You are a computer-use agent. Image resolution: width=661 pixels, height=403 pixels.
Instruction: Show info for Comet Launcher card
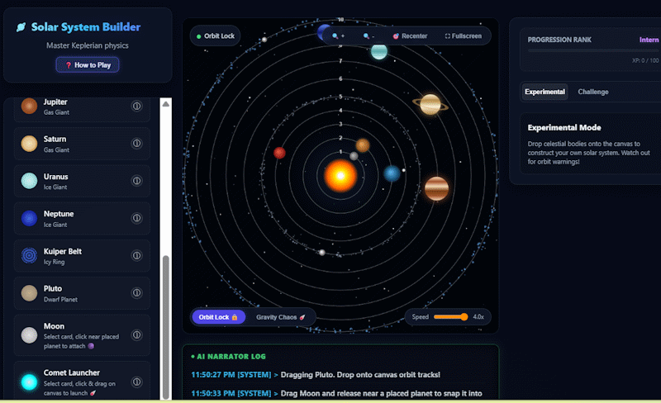136,382
